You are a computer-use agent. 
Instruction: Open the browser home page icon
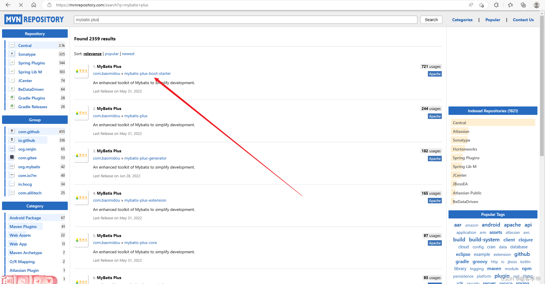pos(34,5)
